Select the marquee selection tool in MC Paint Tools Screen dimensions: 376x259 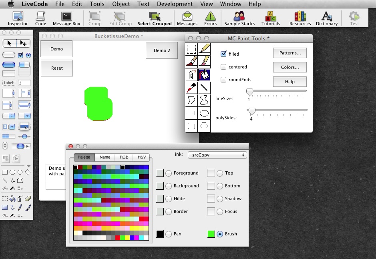tap(191, 49)
